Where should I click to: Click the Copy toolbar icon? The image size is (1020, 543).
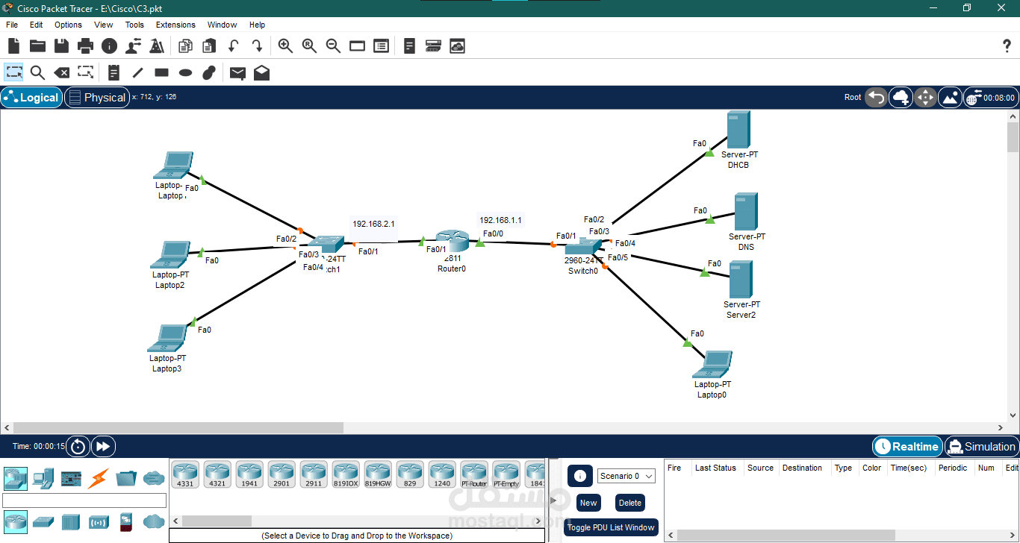pyautogui.click(x=185, y=45)
